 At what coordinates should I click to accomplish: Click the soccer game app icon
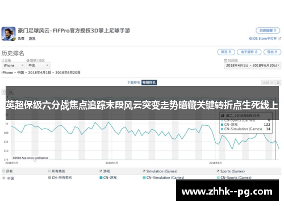pyautogui.click(x=9, y=34)
